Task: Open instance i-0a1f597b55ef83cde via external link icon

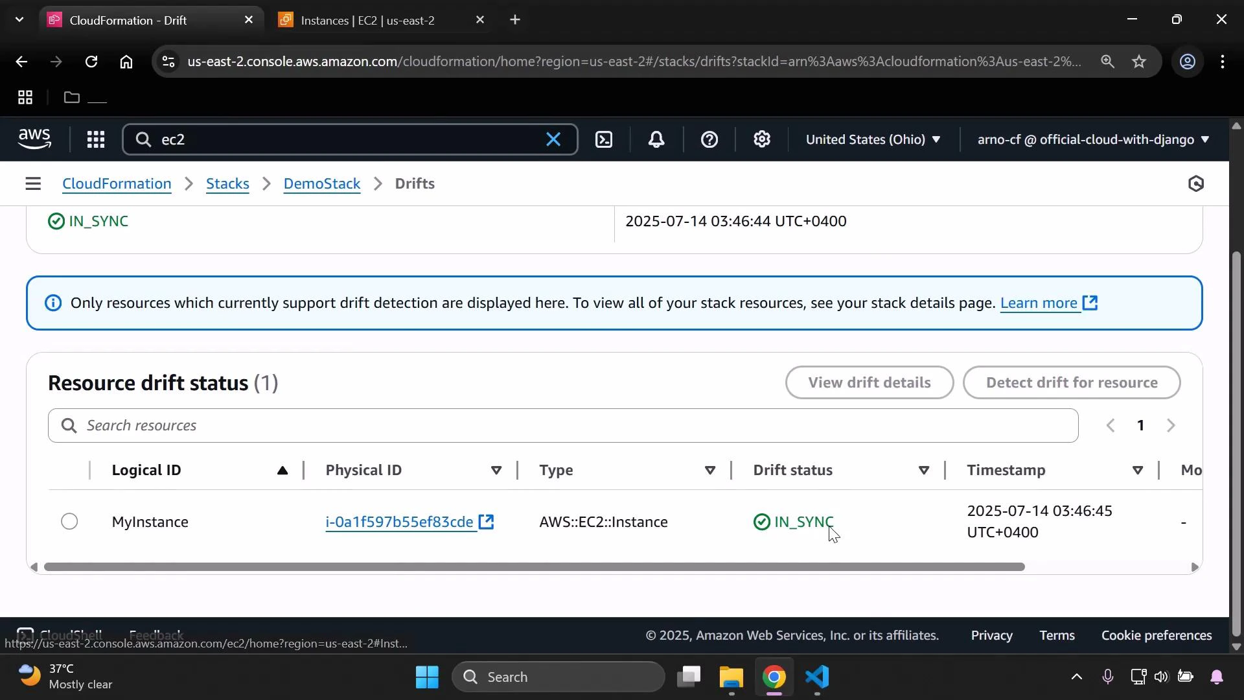Action: click(x=486, y=522)
